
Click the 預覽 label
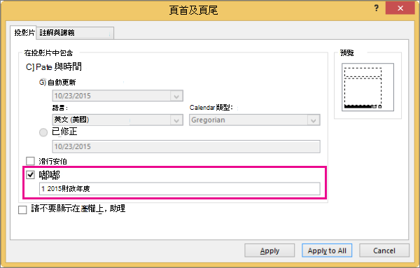point(346,53)
